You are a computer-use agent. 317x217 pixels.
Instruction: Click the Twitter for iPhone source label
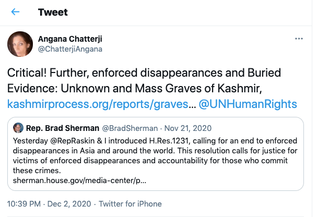coord(131,203)
